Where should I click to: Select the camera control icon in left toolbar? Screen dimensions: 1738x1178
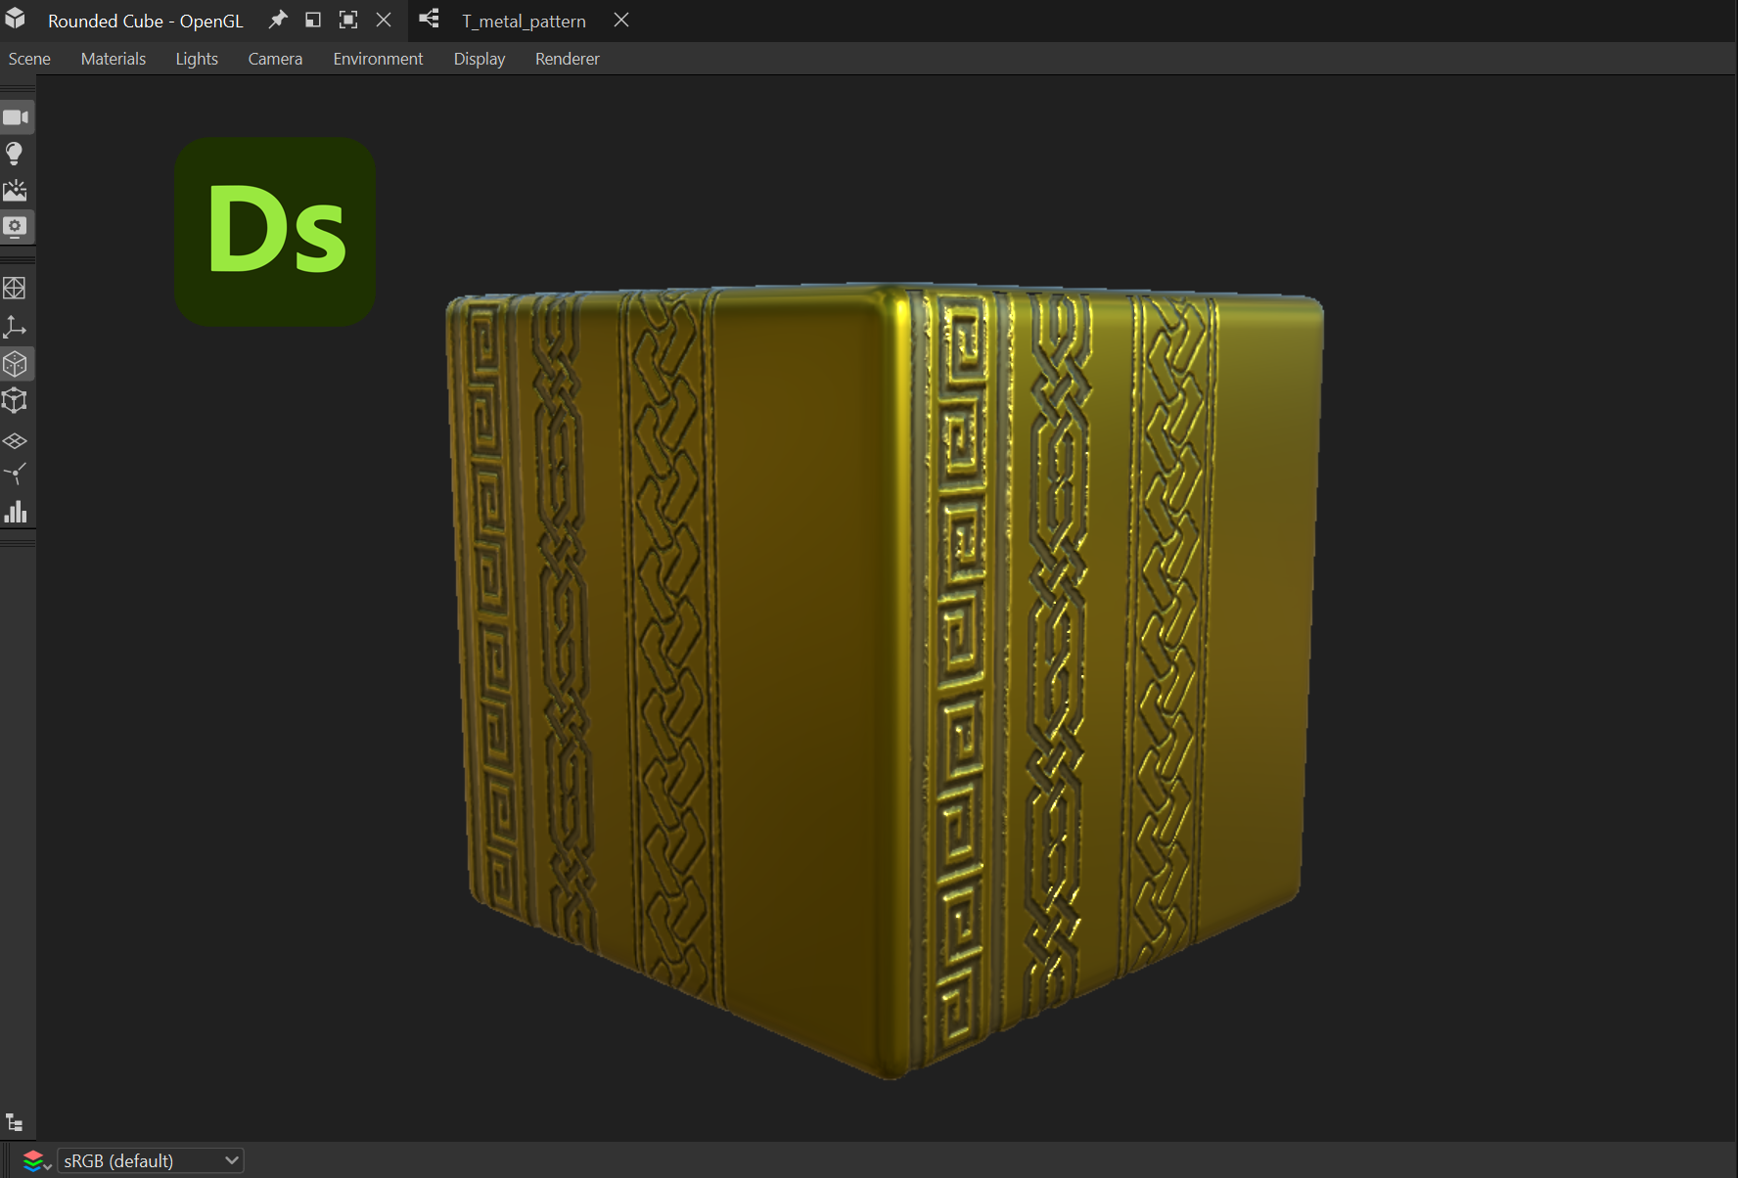click(x=17, y=117)
